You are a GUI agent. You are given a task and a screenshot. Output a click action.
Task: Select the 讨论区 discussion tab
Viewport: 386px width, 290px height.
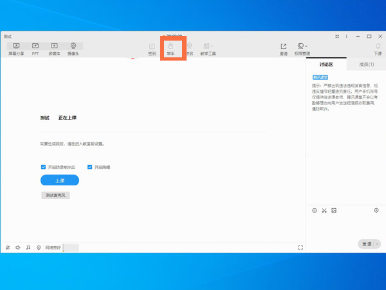[x=326, y=64]
